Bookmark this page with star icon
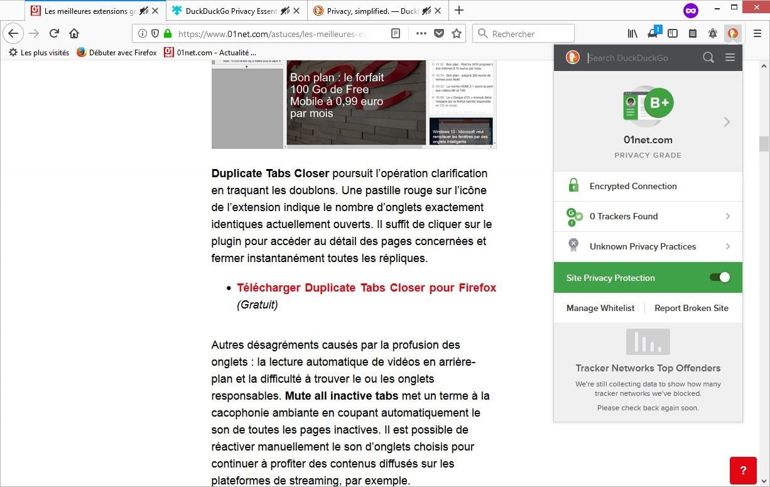Screen dimensions: 770x487 coord(457,33)
